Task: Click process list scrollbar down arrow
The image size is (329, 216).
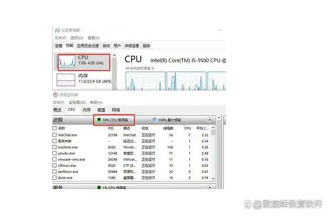Action: click(x=213, y=179)
